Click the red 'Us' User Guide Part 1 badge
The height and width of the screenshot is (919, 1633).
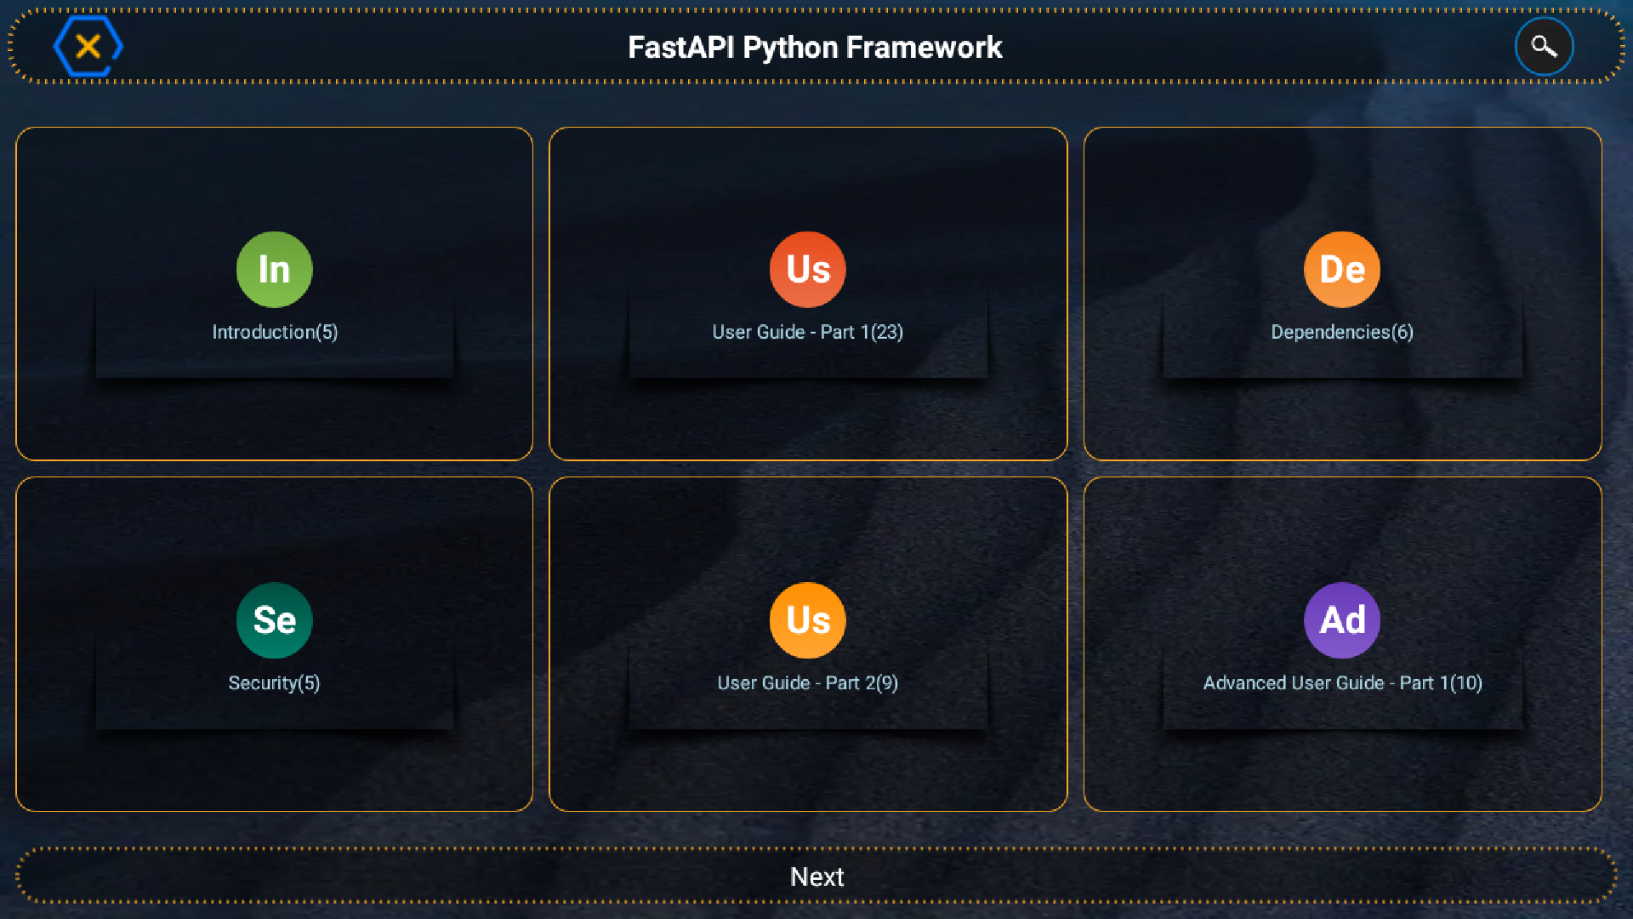(x=806, y=269)
